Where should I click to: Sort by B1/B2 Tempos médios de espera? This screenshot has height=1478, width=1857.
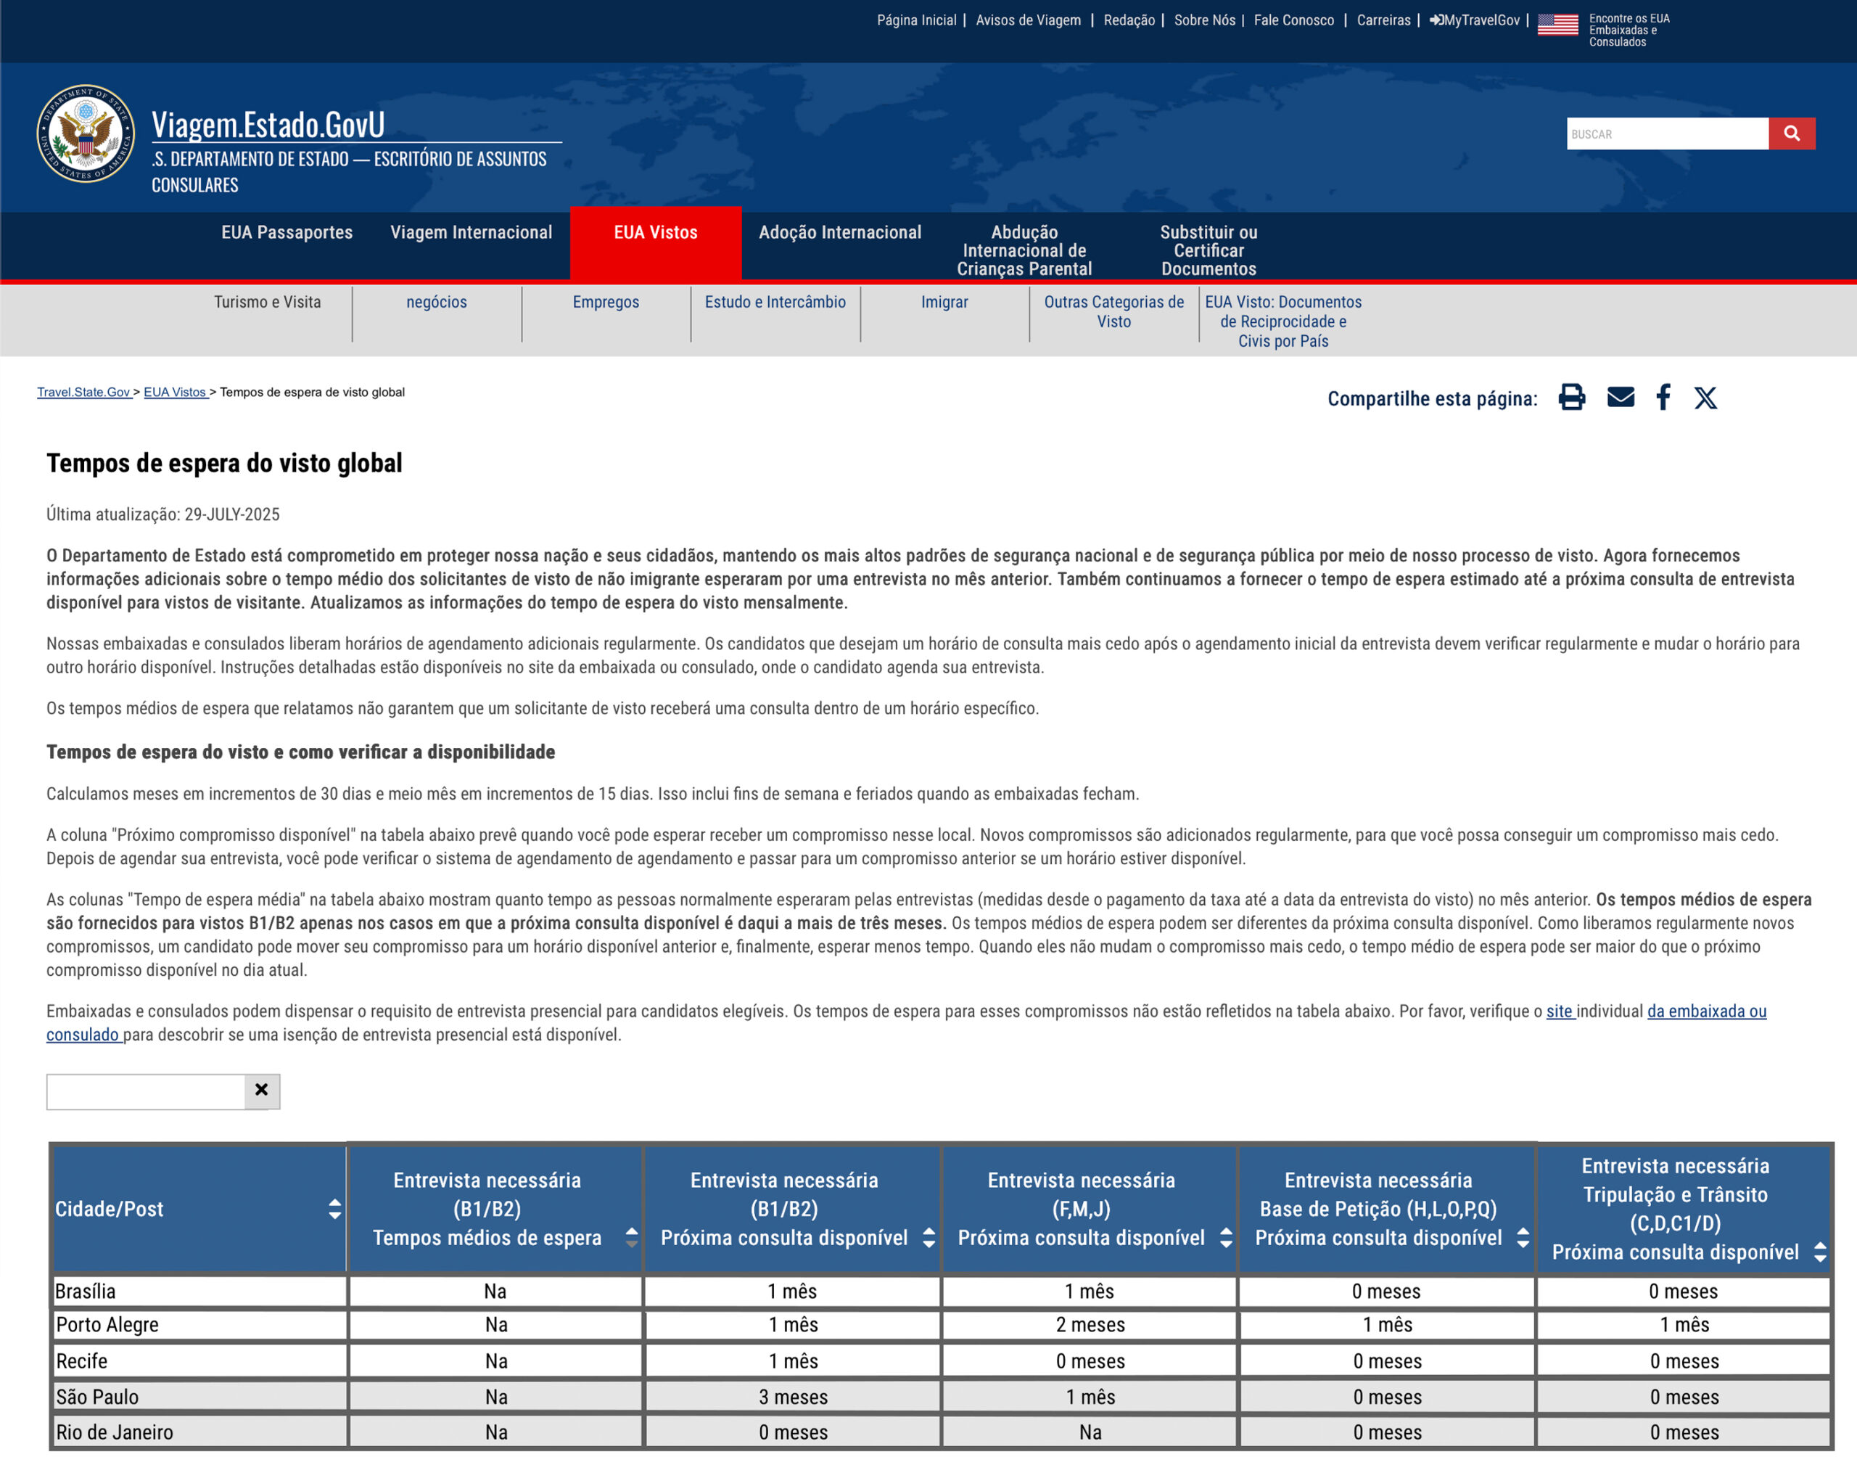click(x=631, y=1237)
